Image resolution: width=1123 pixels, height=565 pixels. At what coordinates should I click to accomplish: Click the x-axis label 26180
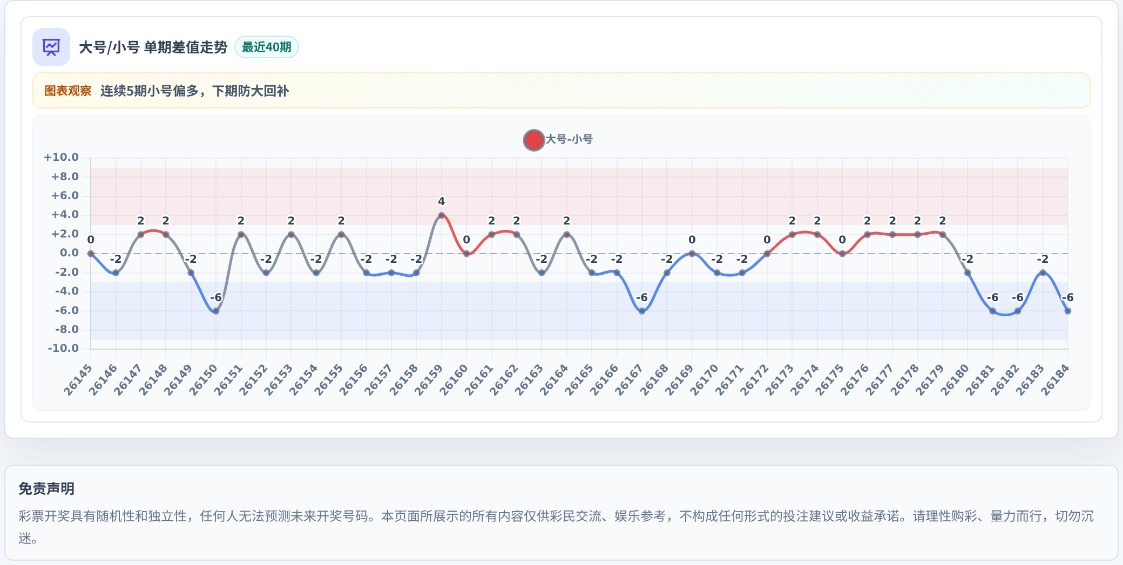click(x=955, y=379)
